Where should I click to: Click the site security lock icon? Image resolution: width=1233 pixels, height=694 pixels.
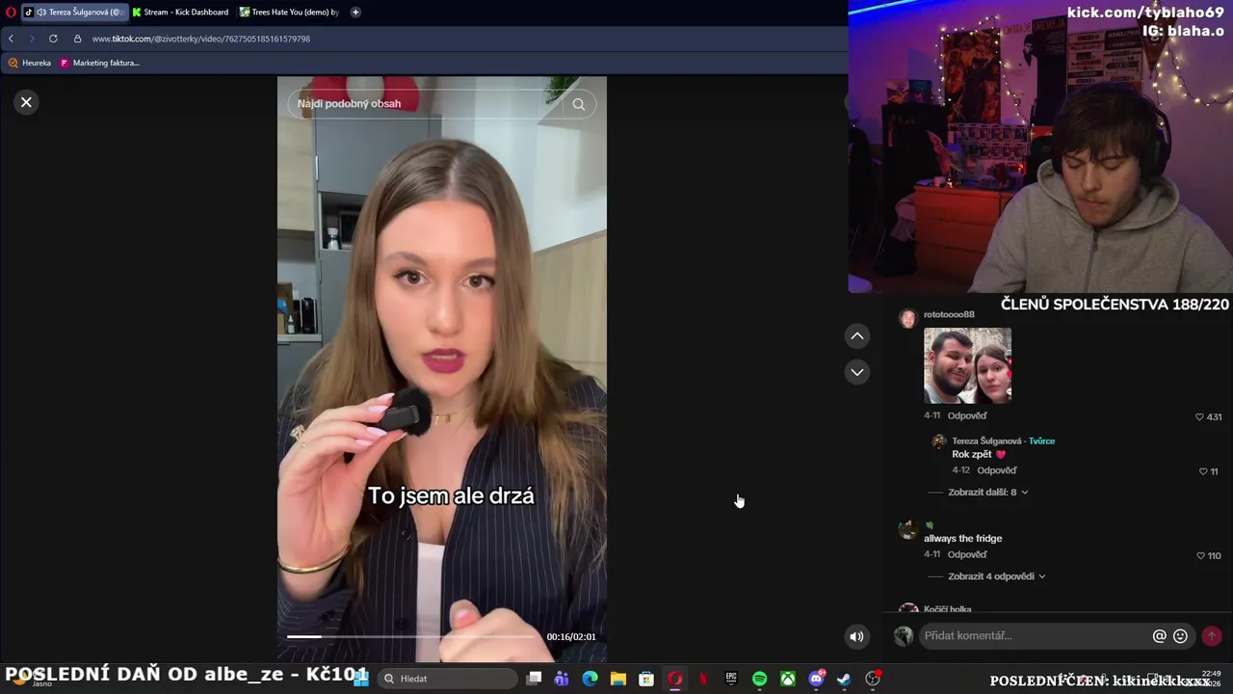pos(77,39)
